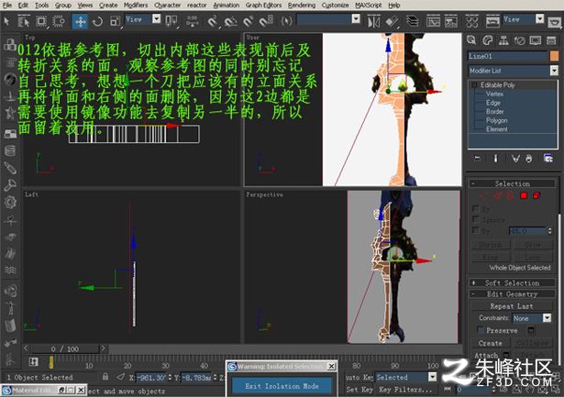Click Repeat Last button
Viewport: 564px width, 397px height.
(x=511, y=306)
